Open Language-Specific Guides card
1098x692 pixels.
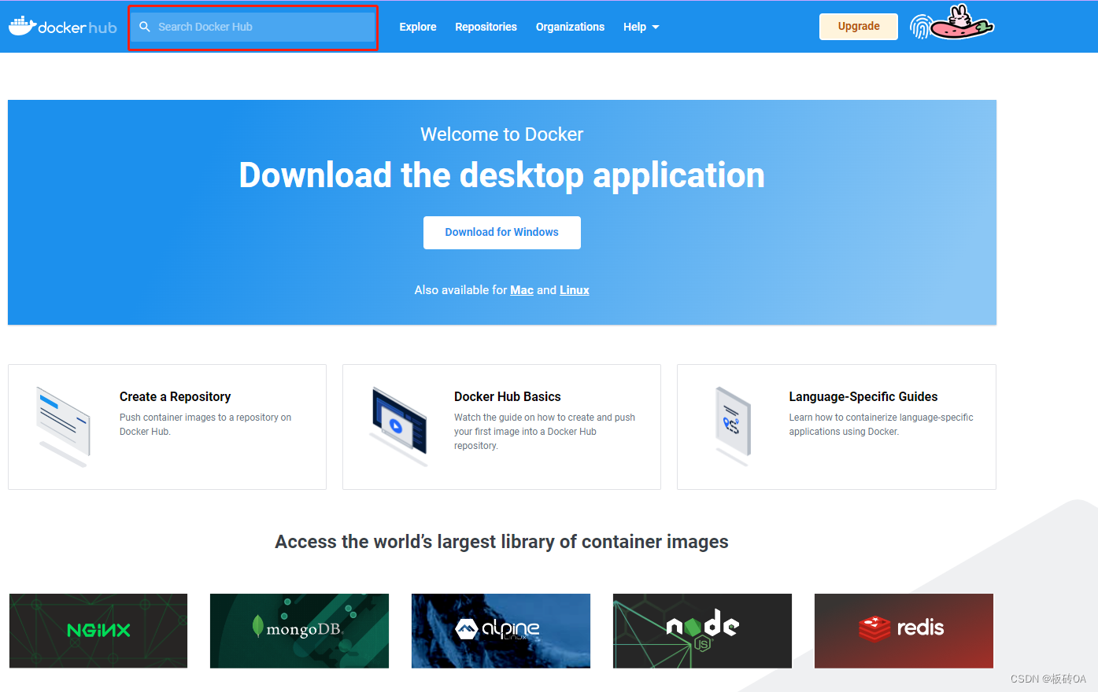[837, 427]
